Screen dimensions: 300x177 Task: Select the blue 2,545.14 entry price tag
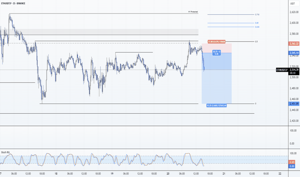(294, 53)
